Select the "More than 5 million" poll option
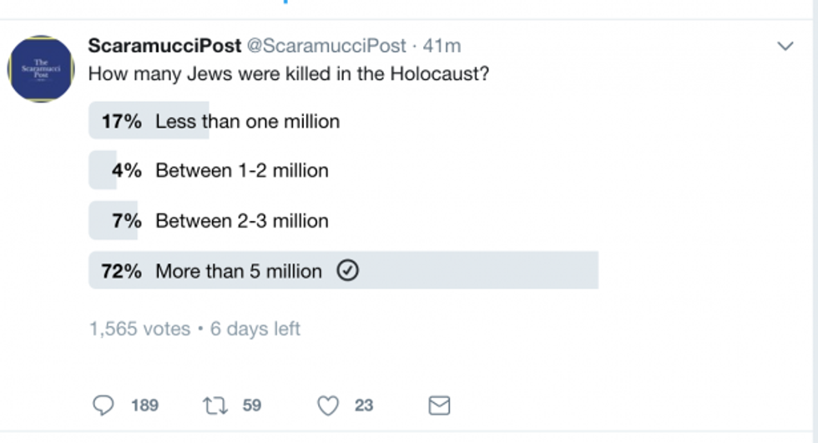 [x=239, y=271]
